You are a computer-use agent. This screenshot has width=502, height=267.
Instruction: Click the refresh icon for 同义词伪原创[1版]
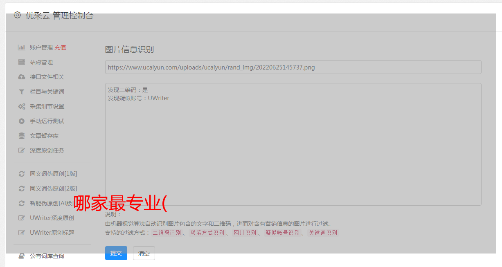coord(22,174)
